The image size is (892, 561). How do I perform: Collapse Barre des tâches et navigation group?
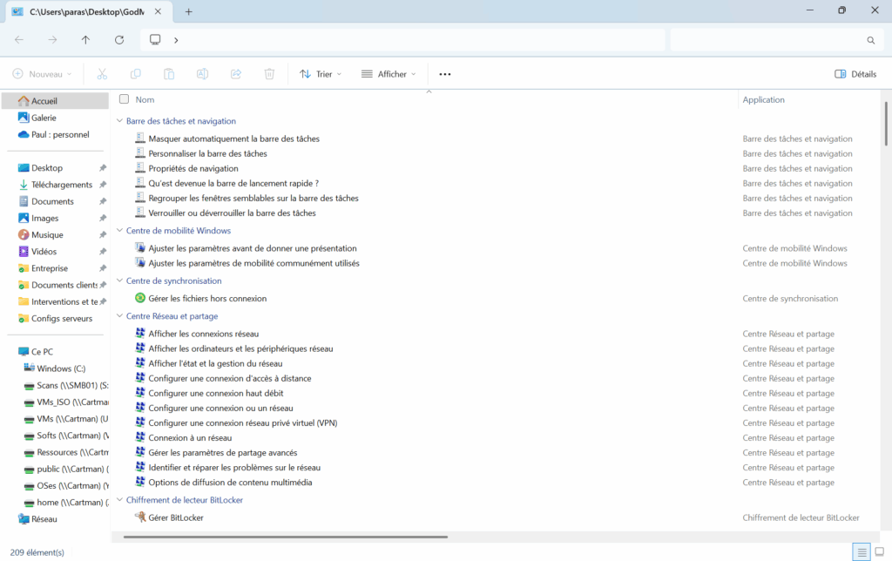coord(119,120)
